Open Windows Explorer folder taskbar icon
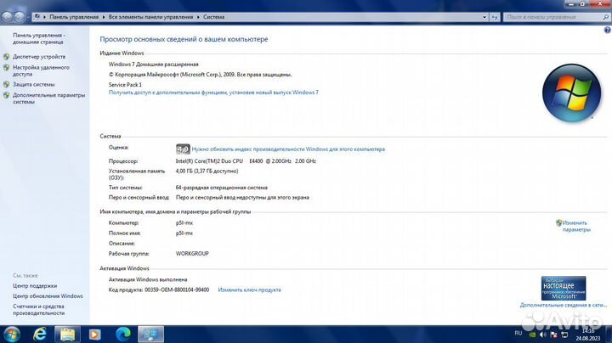Viewport: 612px width, 343px height. [x=67, y=335]
